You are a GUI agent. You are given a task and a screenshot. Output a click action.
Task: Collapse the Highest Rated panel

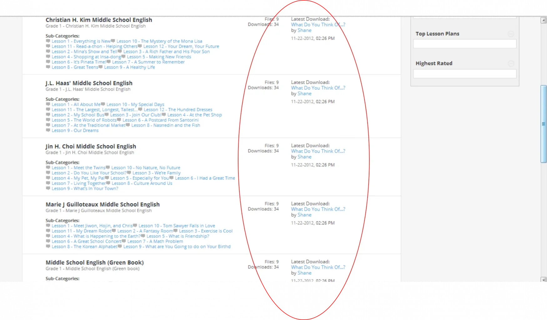click(x=511, y=63)
